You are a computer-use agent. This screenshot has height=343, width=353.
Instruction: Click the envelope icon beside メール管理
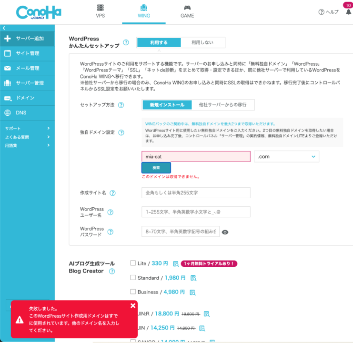click(x=8, y=68)
